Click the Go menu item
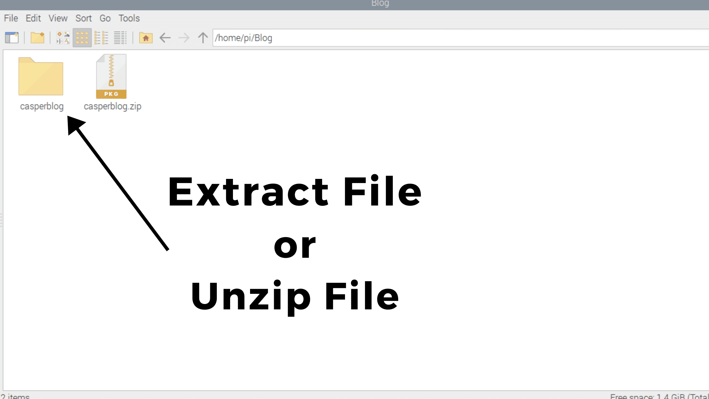Viewport: 709px width, 399px height. coord(105,18)
